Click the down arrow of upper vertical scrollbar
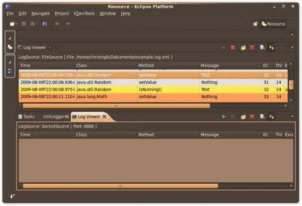302x206 pixels. tap(291, 100)
